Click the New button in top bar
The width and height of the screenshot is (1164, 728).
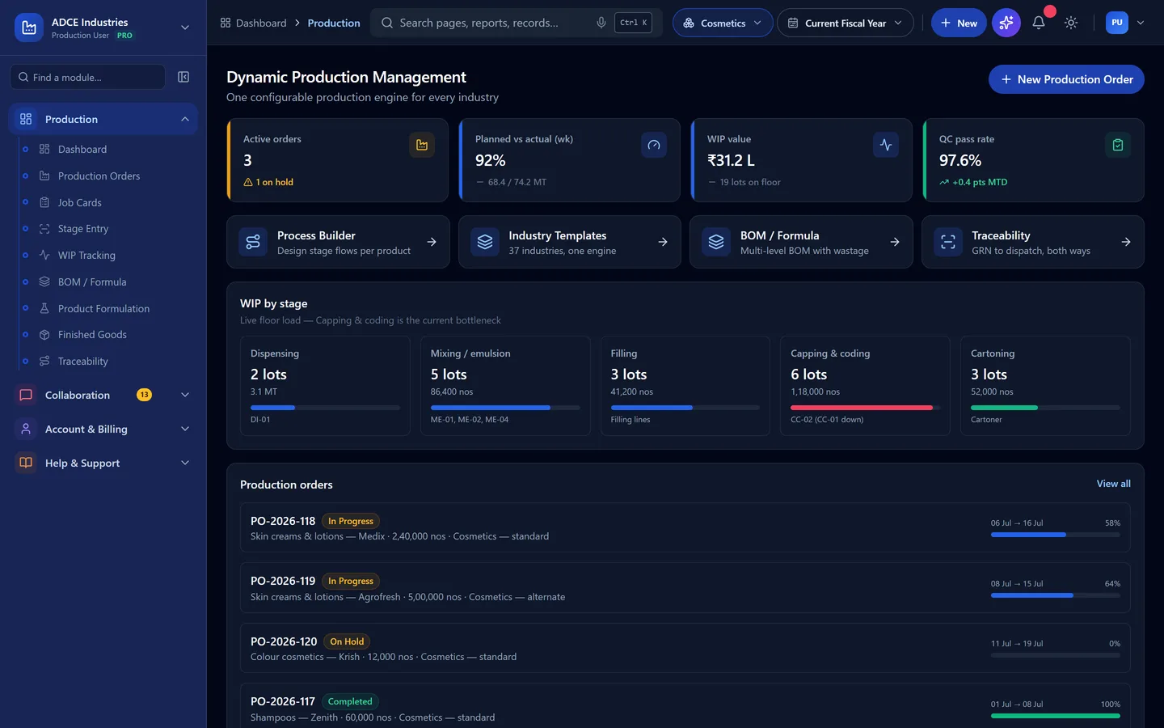[959, 23]
